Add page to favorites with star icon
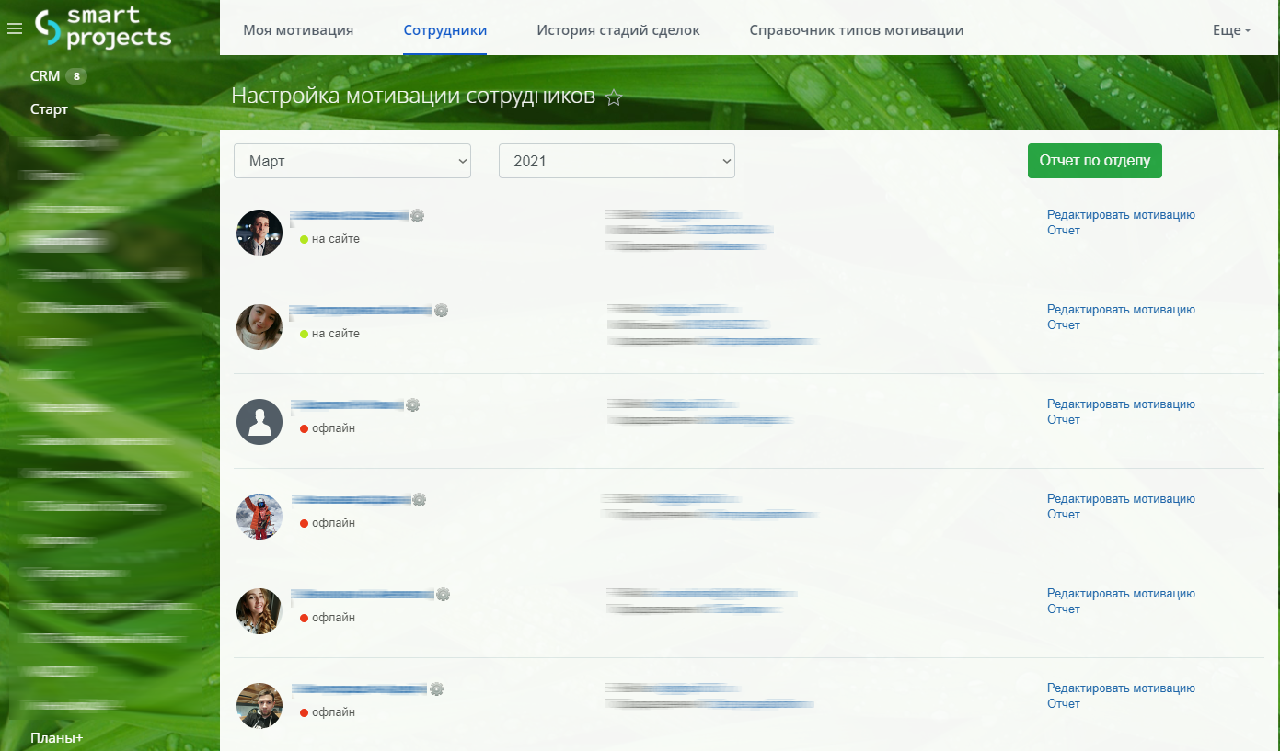The image size is (1280, 751). pos(614,98)
